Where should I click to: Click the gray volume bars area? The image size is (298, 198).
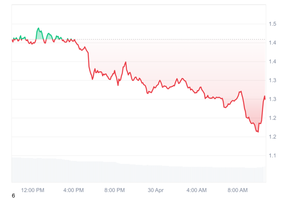point(138,170)
